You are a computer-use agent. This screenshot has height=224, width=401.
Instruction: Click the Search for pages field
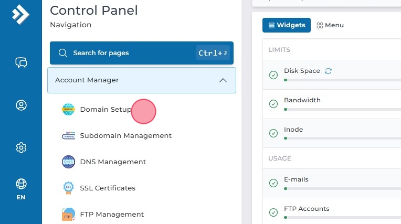pyautogui.click(x=131, y=53)
